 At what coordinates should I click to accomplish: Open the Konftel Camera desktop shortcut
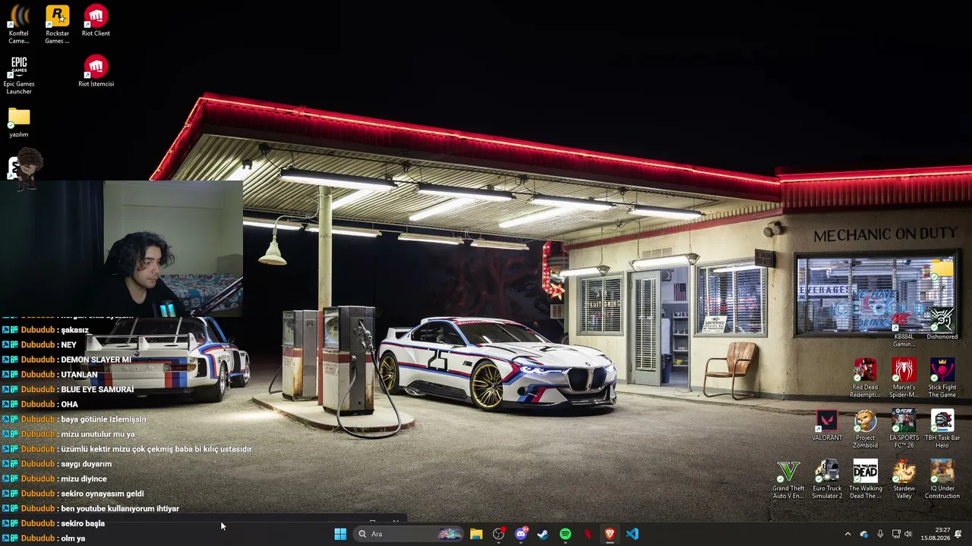pyautogui.click(x=19, y=24)
